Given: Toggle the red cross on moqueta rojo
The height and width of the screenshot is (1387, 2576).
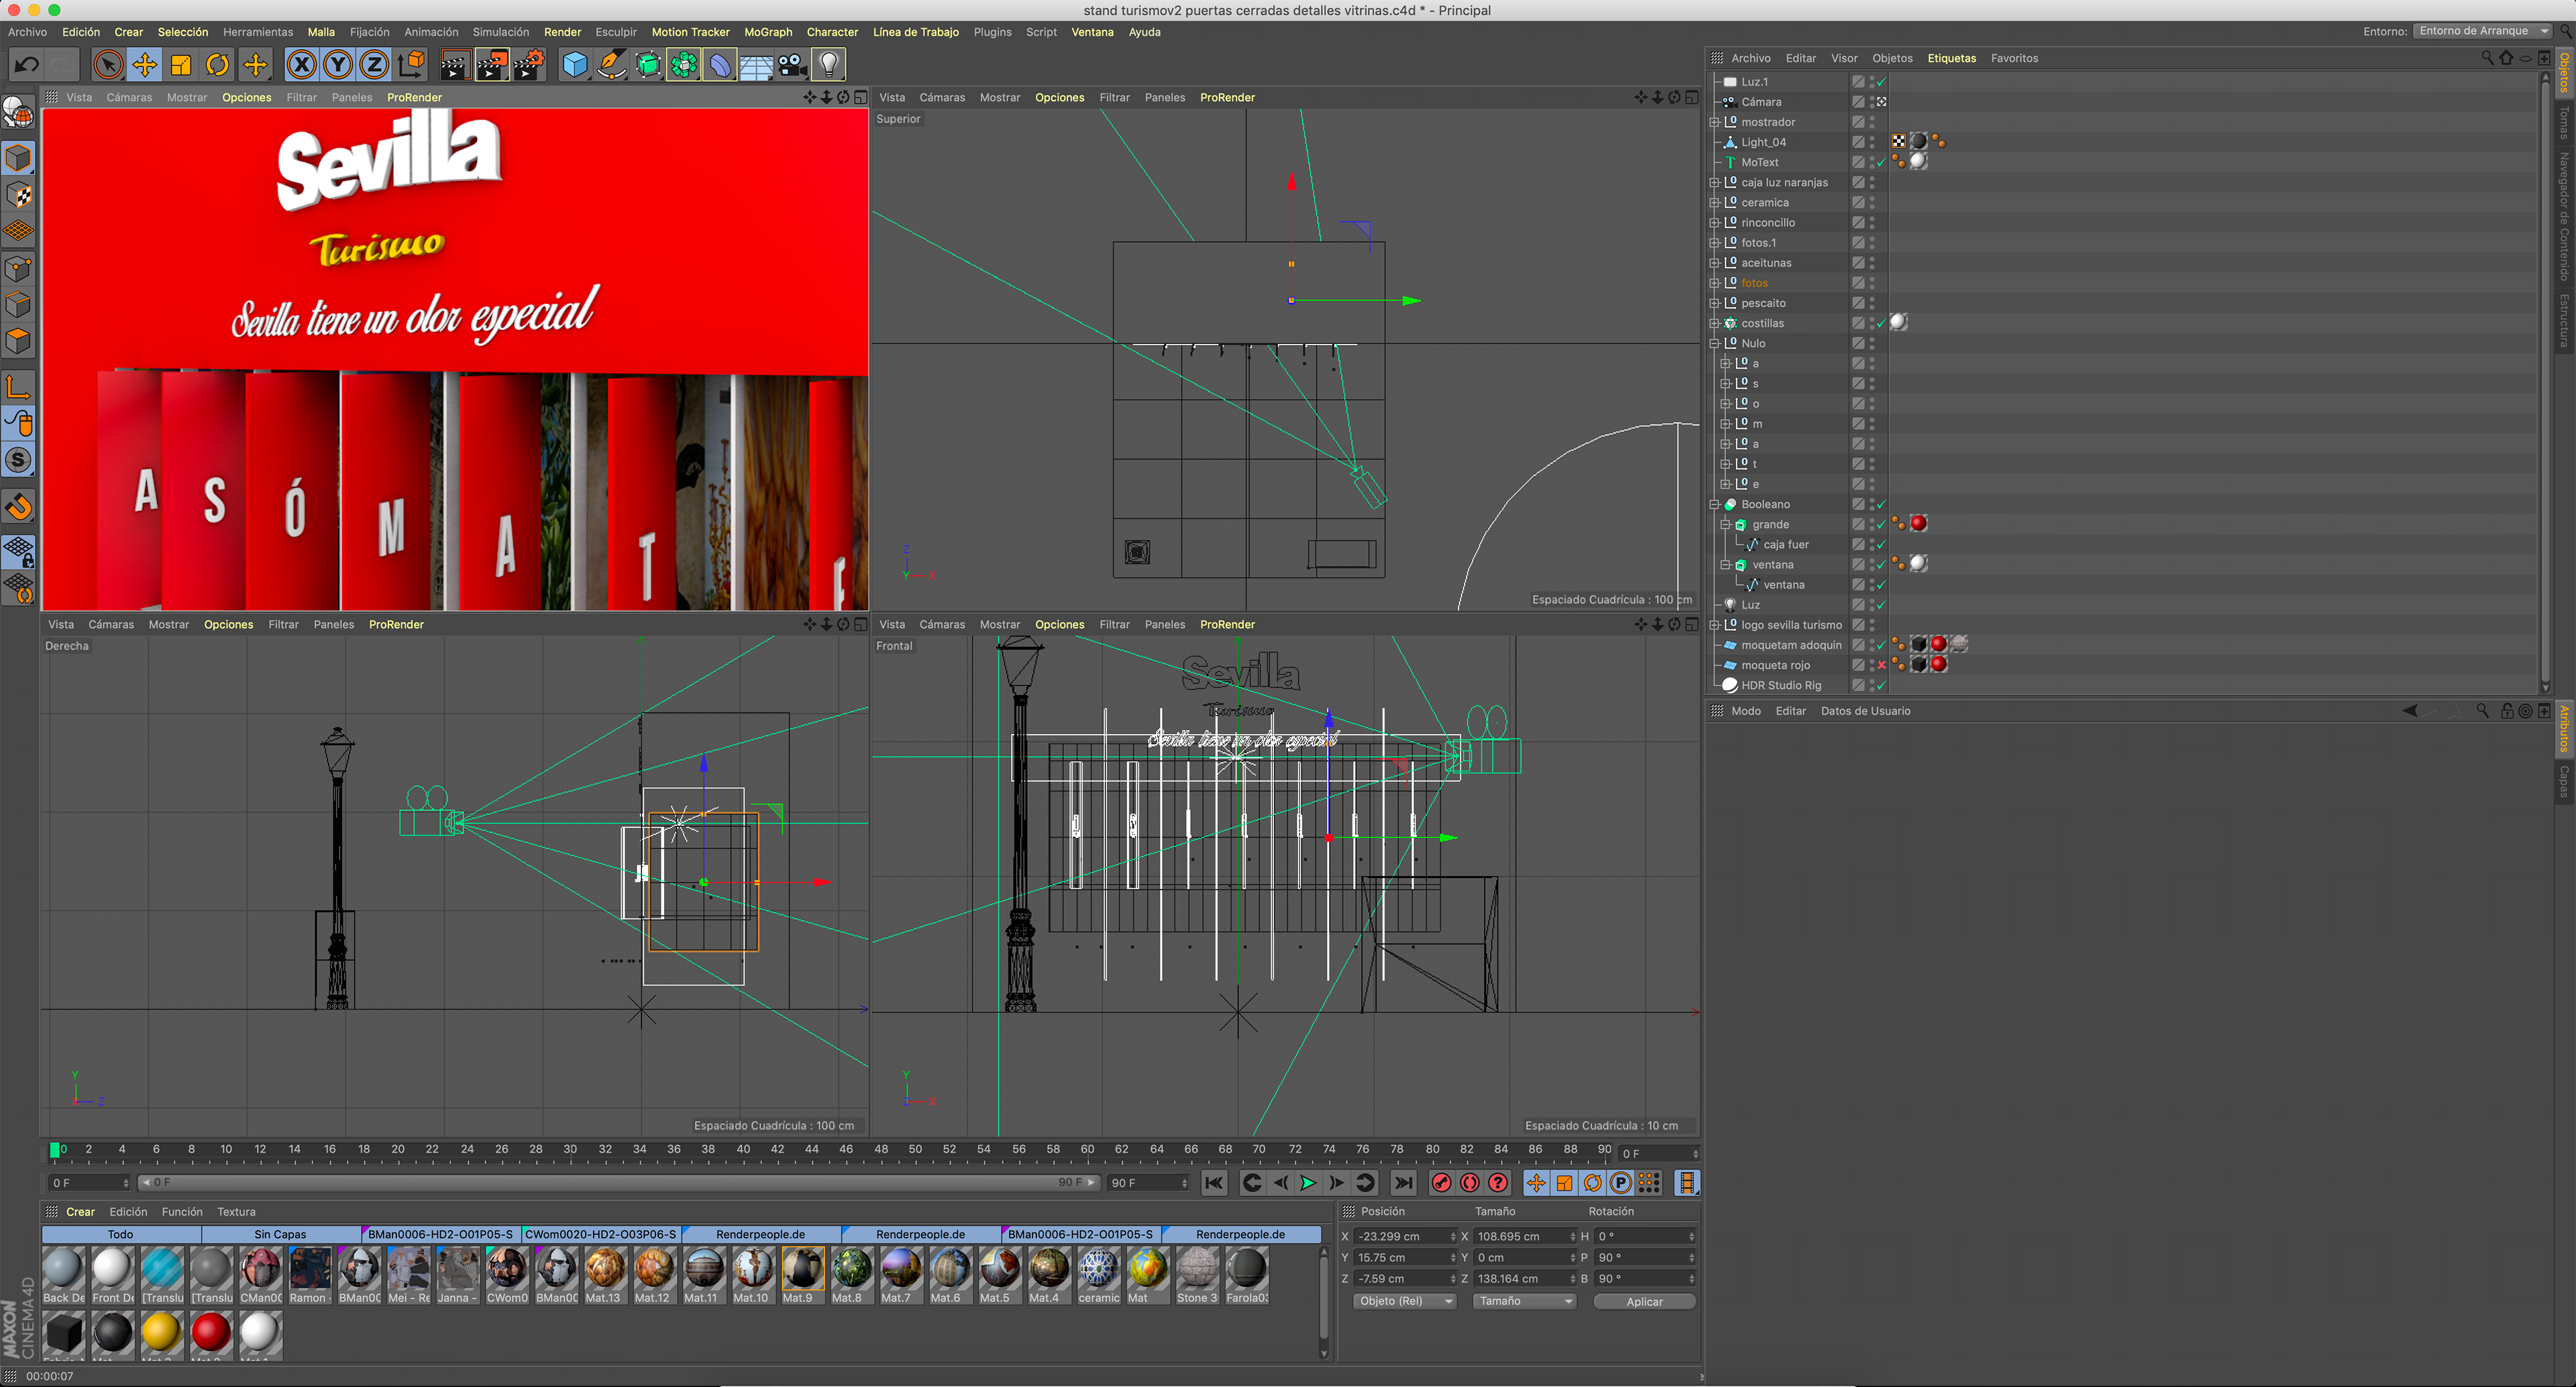Looking at the screenshot, I should [x=1881, y=666].
